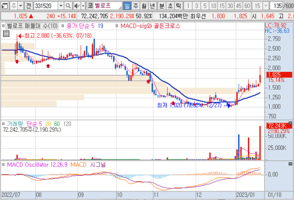Toggle the MACD Oscillator indicator marker
The image size is (294, 200).
pos(3,165)
